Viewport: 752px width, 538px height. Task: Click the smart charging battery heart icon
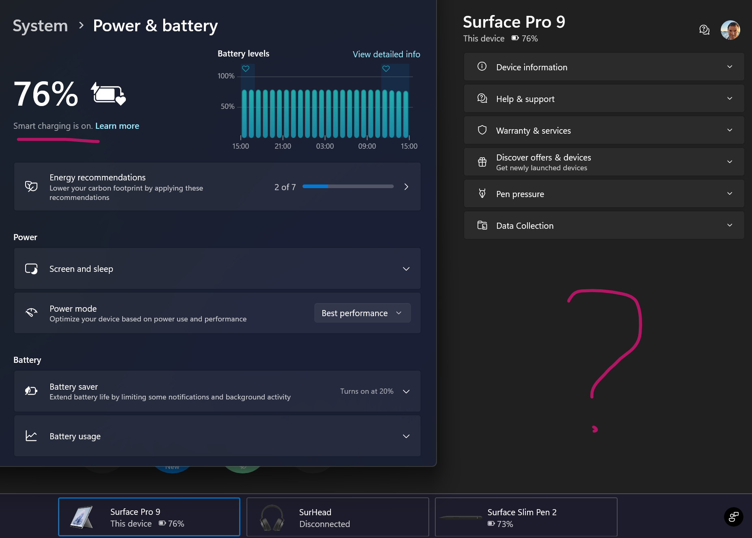click(108, 94)
